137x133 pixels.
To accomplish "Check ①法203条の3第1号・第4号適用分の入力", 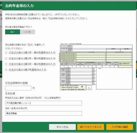I will (x=6, y=53).
